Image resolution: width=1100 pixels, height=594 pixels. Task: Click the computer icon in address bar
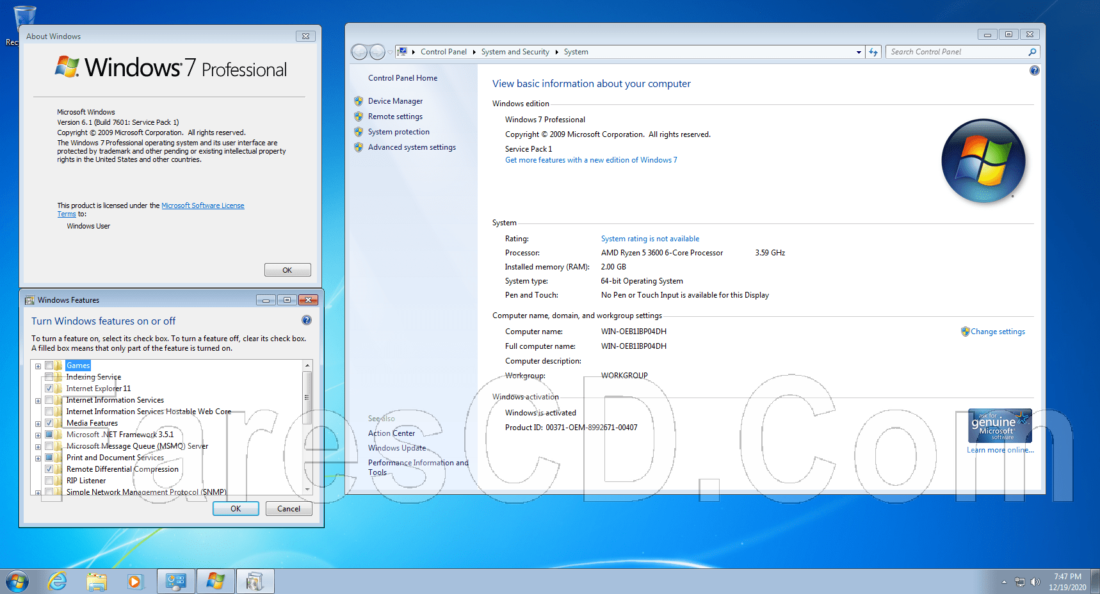(x=402, y=52)
